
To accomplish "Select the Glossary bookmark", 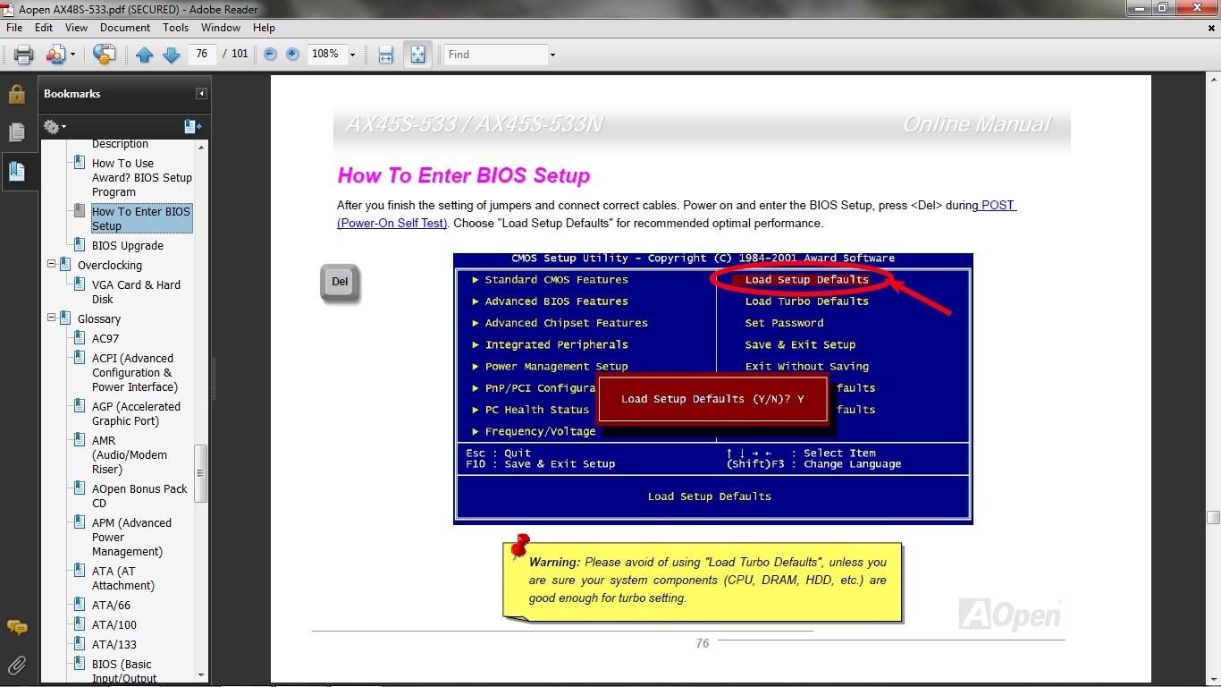I will coord(99,318).
